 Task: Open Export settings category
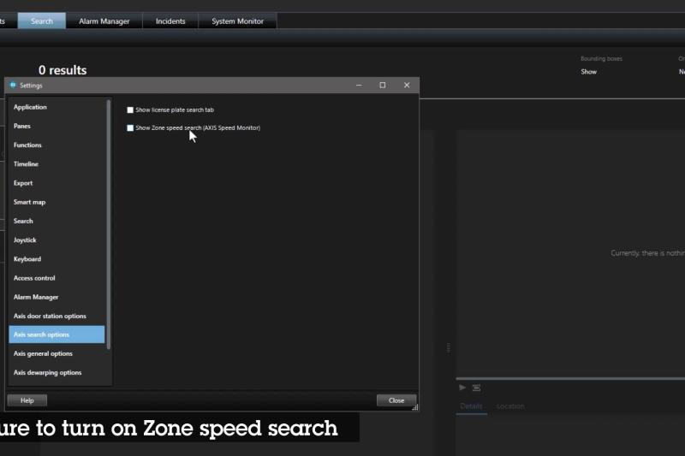pyautogui.click(x=57, y=183)
